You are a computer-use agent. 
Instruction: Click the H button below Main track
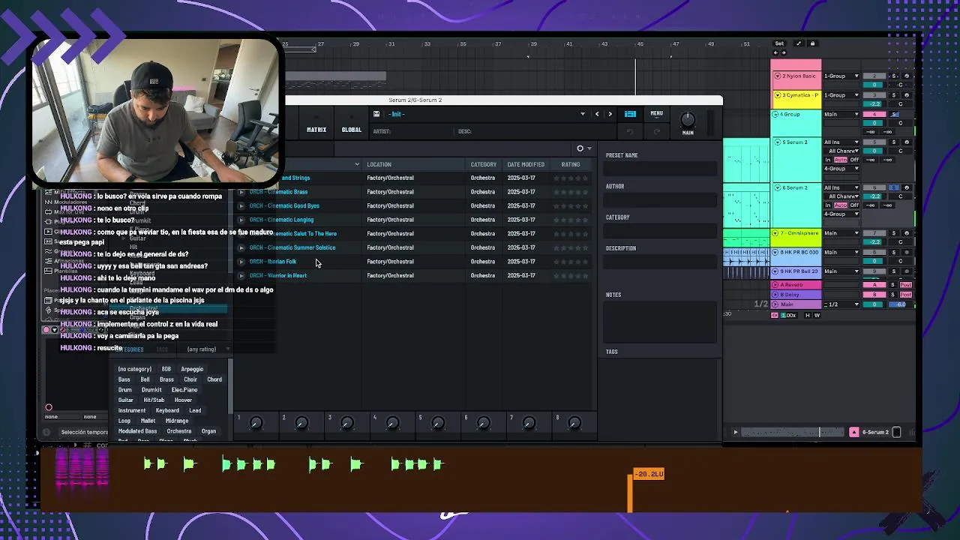[807, 315]
